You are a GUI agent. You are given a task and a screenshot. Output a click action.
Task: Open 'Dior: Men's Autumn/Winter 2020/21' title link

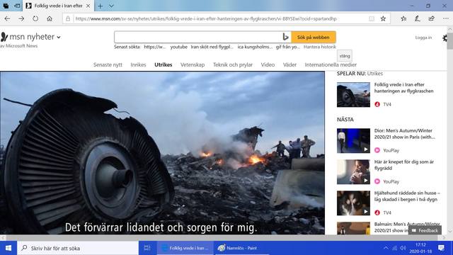(404, 134)
